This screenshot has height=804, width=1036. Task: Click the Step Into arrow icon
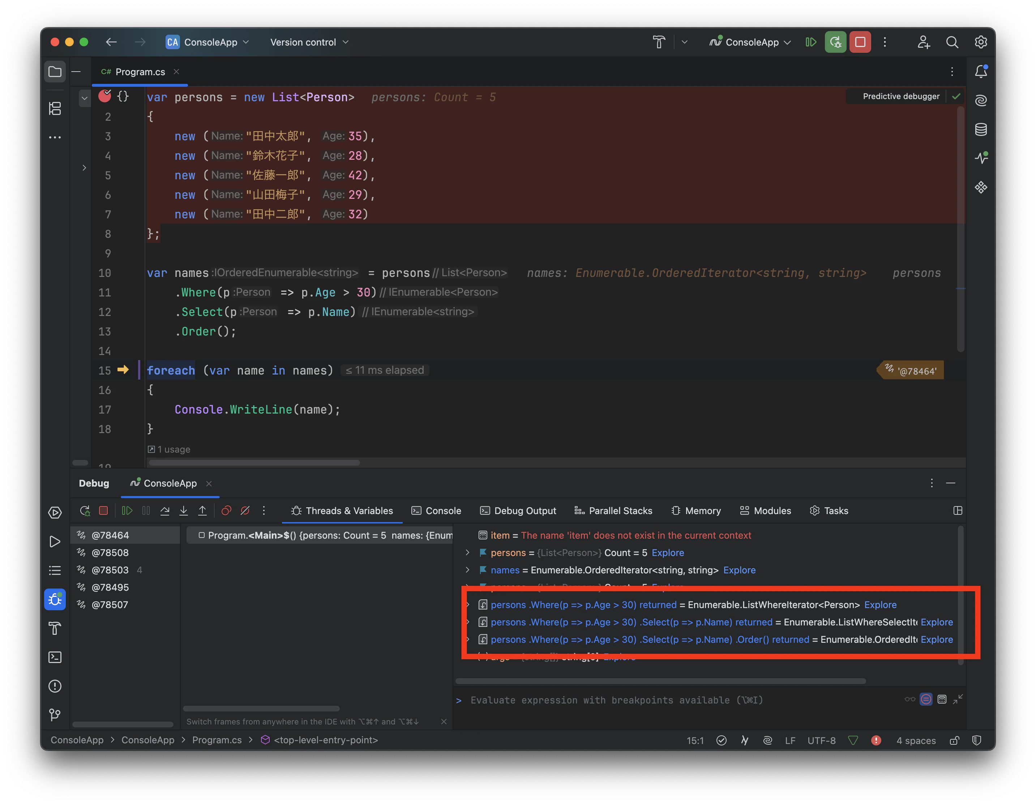tap(184, 511)
